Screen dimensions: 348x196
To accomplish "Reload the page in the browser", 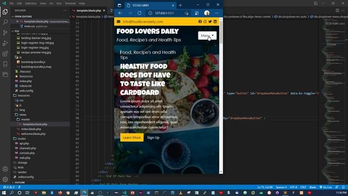I will pos(139,13).
